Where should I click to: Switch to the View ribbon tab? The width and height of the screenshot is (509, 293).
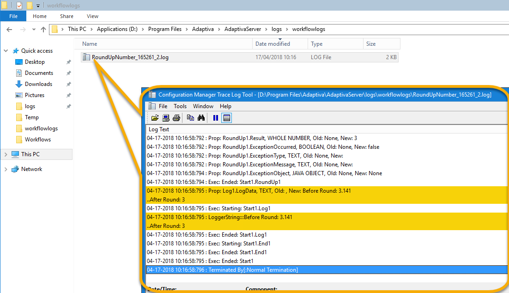pyautogui.click(x=92, y=16)
